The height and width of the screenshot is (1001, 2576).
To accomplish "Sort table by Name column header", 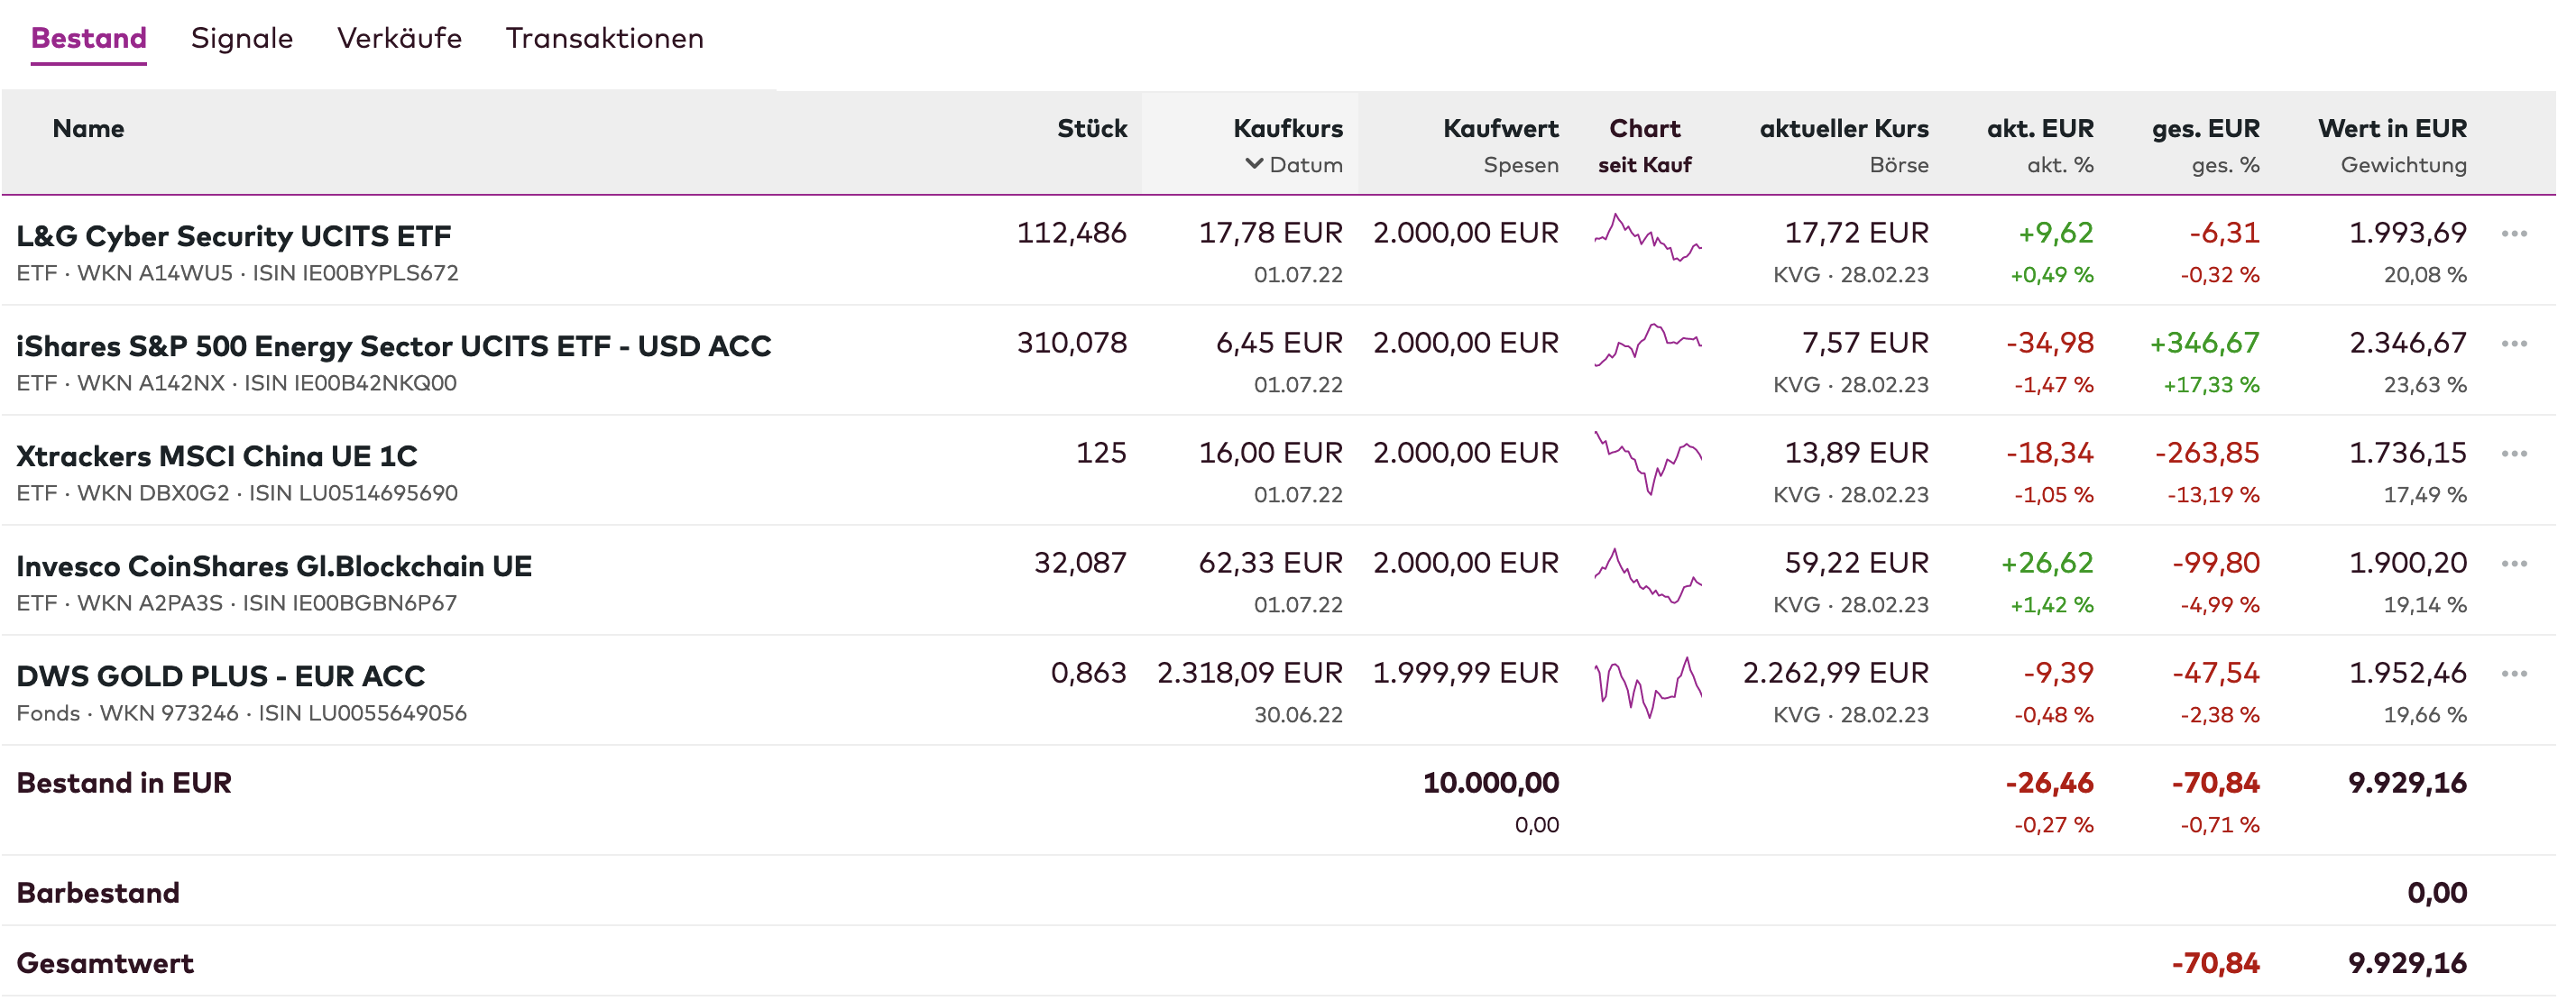I will click(88, 129).
